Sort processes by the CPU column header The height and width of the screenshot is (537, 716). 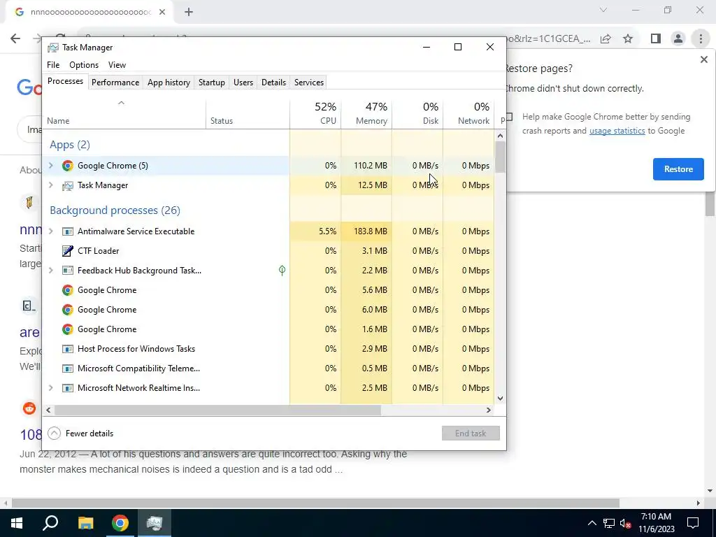point(315,113)
